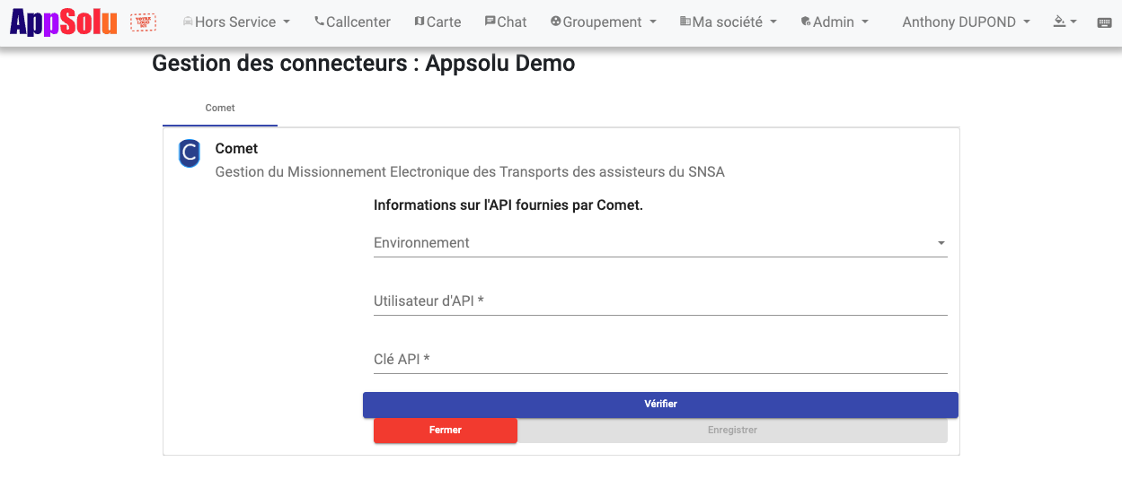Click the red Fermer button
1122x479 pixels.
pyautogui.click(x=446, y=431)
